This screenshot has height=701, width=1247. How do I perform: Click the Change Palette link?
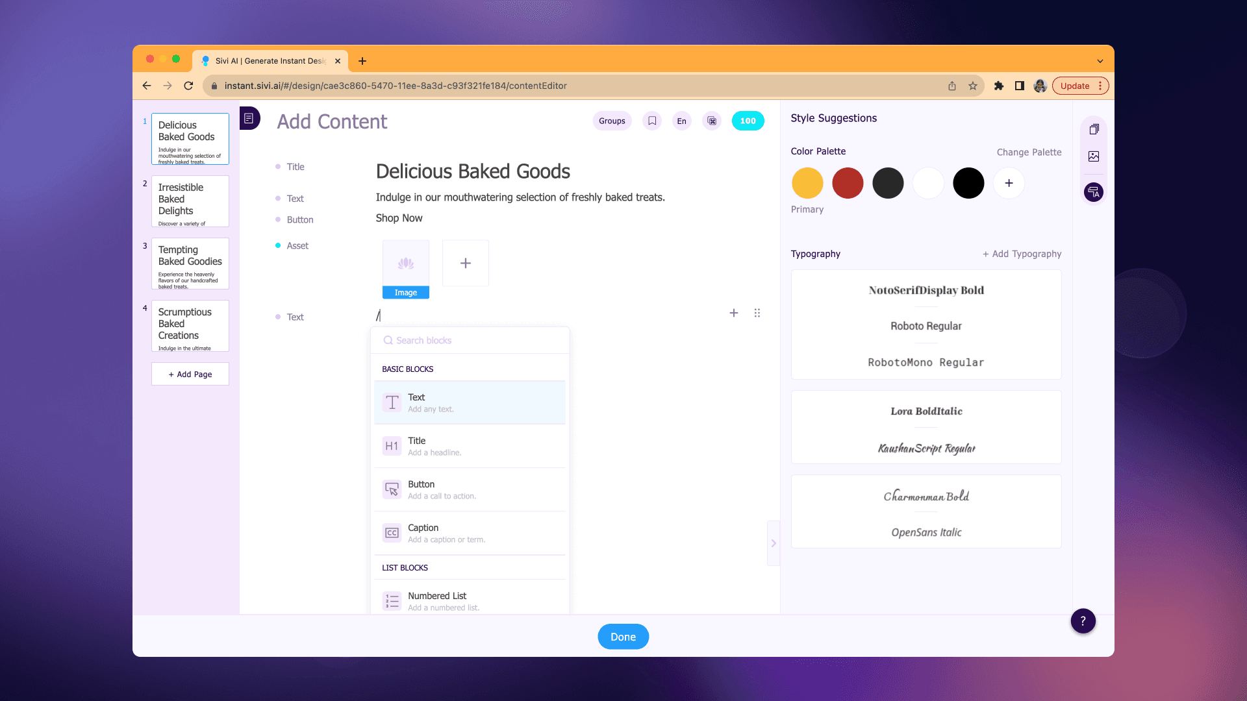1029,152
